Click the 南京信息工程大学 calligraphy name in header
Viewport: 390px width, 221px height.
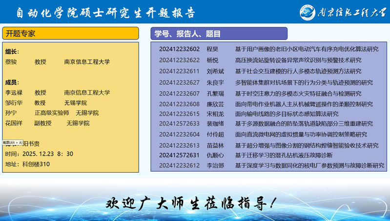click(350, 12)
